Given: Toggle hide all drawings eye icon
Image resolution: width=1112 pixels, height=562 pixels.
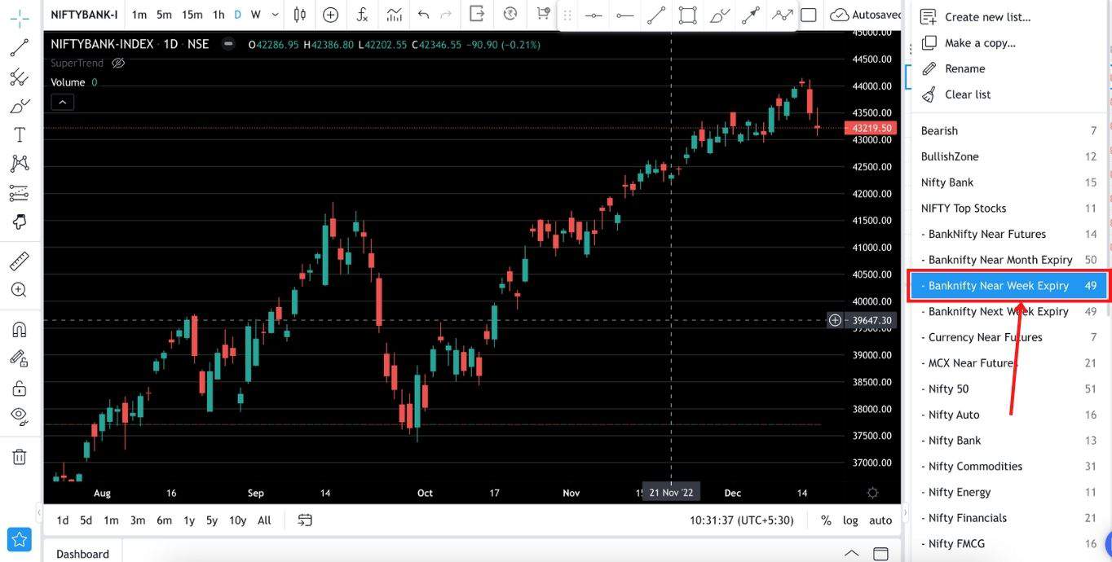Looking at the screenshot, I should pyautogui.click(x=20, y=415).
